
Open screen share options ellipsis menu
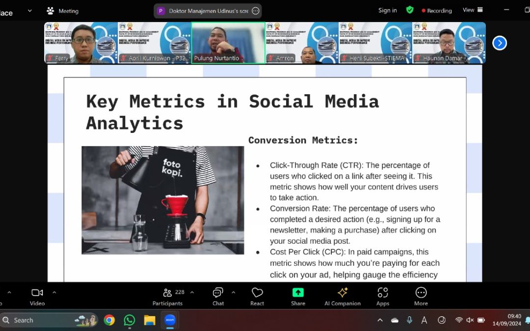(255, 11)
